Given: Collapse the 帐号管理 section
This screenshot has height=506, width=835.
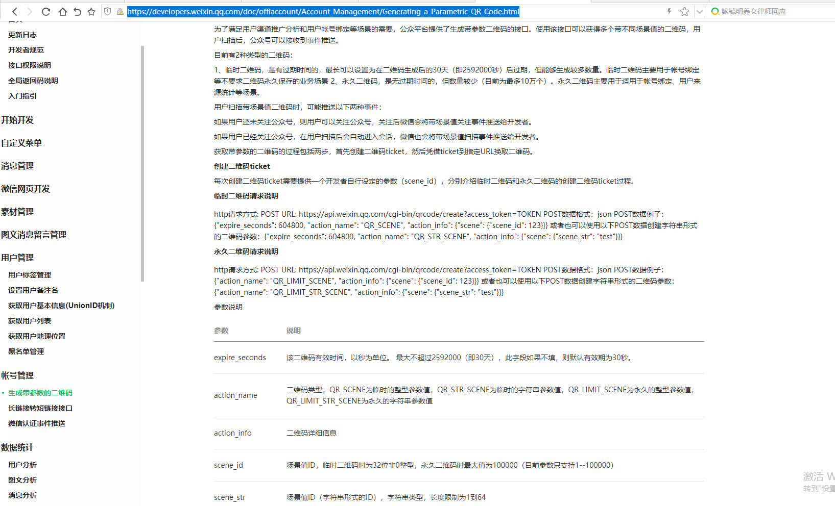Looking at the screenshot, I should [17, 375].
